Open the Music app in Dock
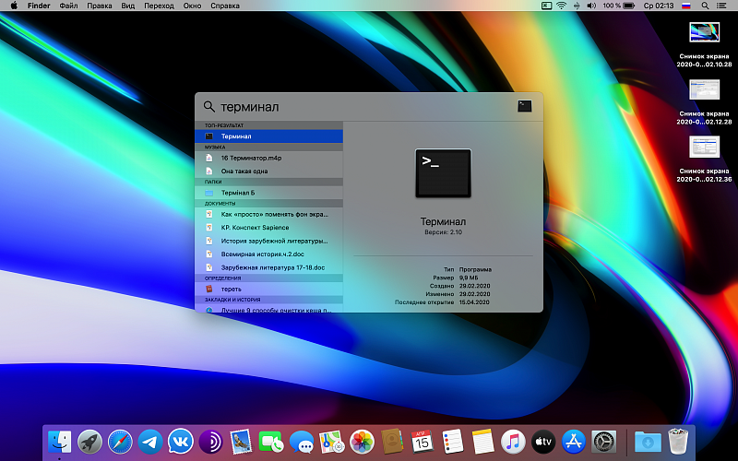This screenshot has height=461, width=738. pos(513,442)
